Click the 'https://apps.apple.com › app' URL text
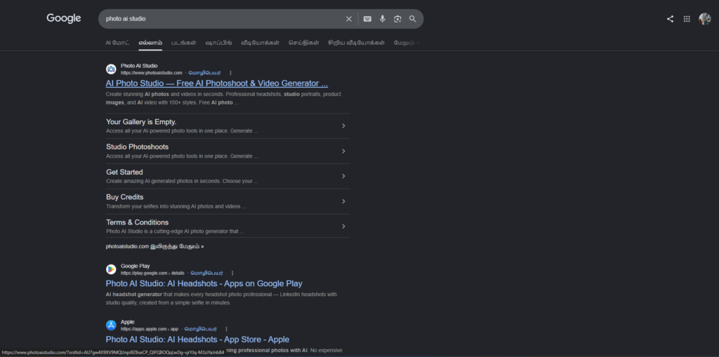Screen dimensions: 719x357 (x=150, y=329)
